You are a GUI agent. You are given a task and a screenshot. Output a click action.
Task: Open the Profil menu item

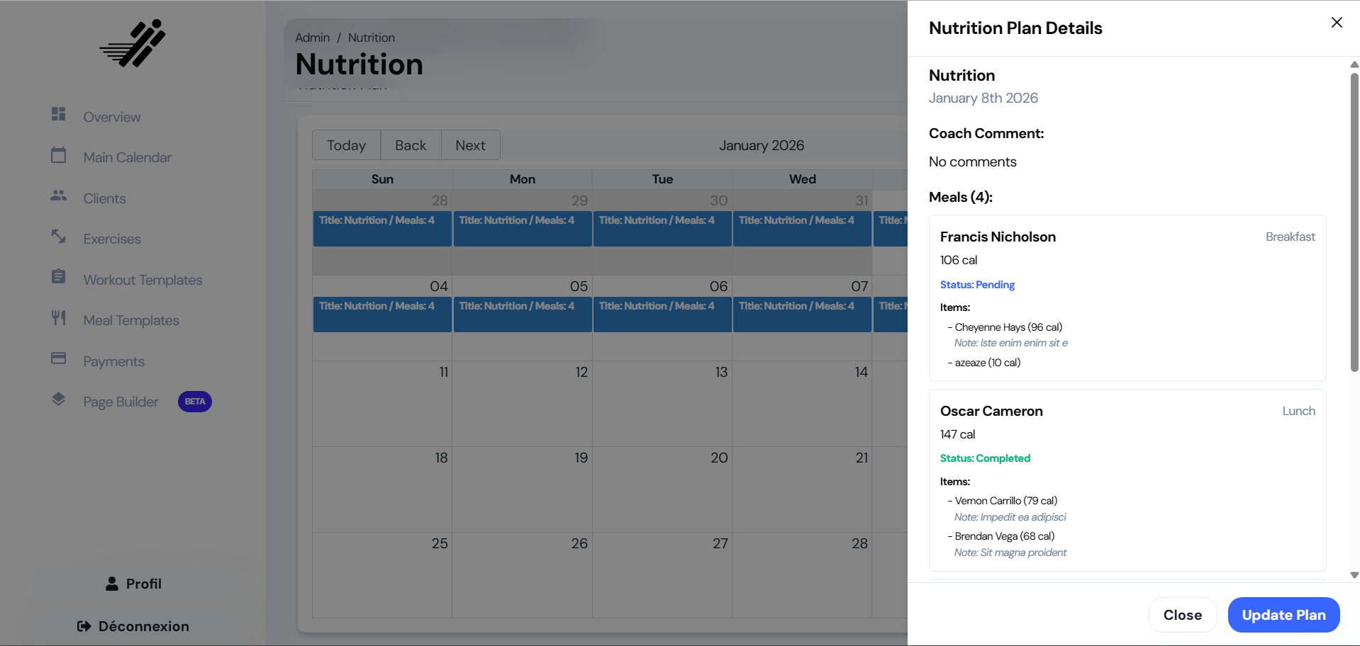134,584
